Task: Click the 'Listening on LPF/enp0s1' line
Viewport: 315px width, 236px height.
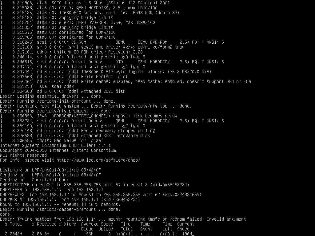Action: (50, 170)
